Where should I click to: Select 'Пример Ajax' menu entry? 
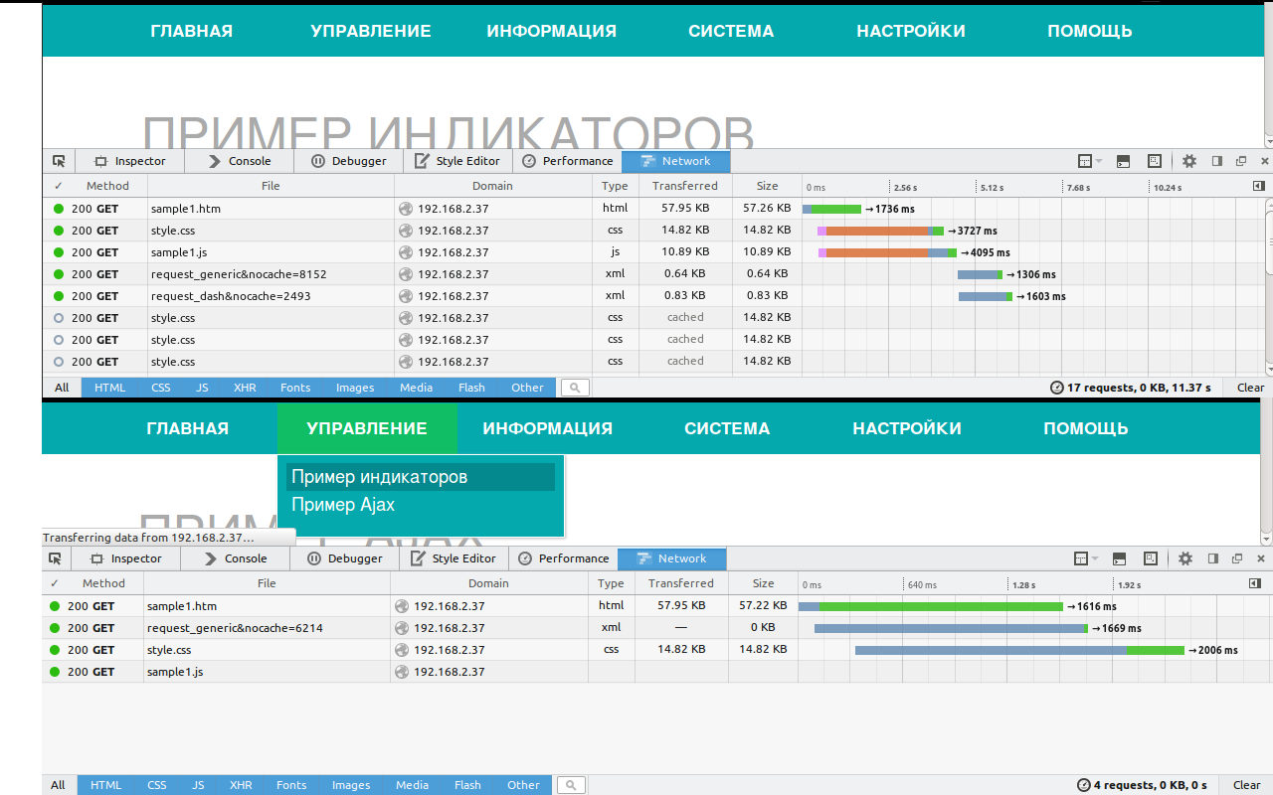click(x=343, y=505)
